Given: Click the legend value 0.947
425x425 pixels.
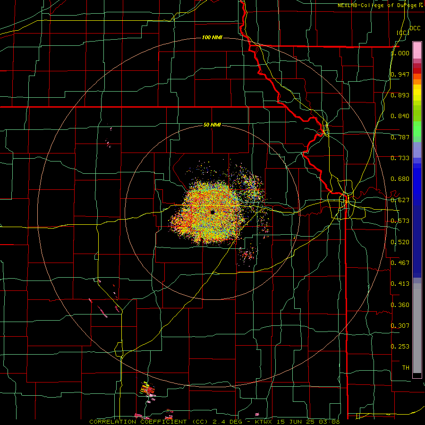Looking at the screenshot, I should [x=400, y=74].
